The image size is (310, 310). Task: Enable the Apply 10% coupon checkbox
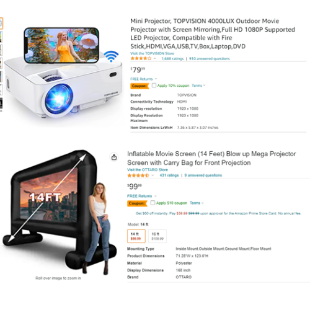point(154,86)
